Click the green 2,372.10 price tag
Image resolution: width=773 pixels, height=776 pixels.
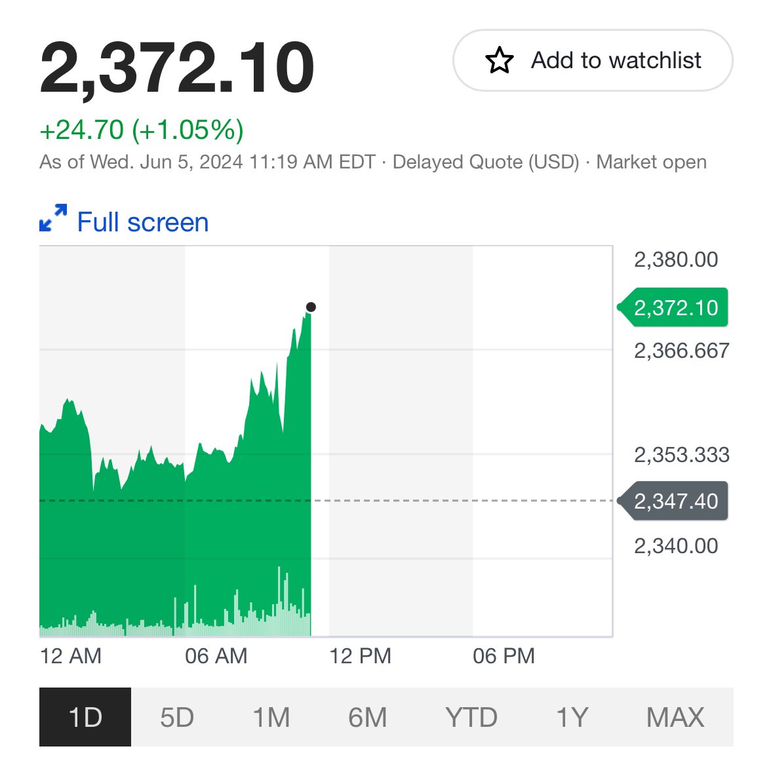pos(673,307)
